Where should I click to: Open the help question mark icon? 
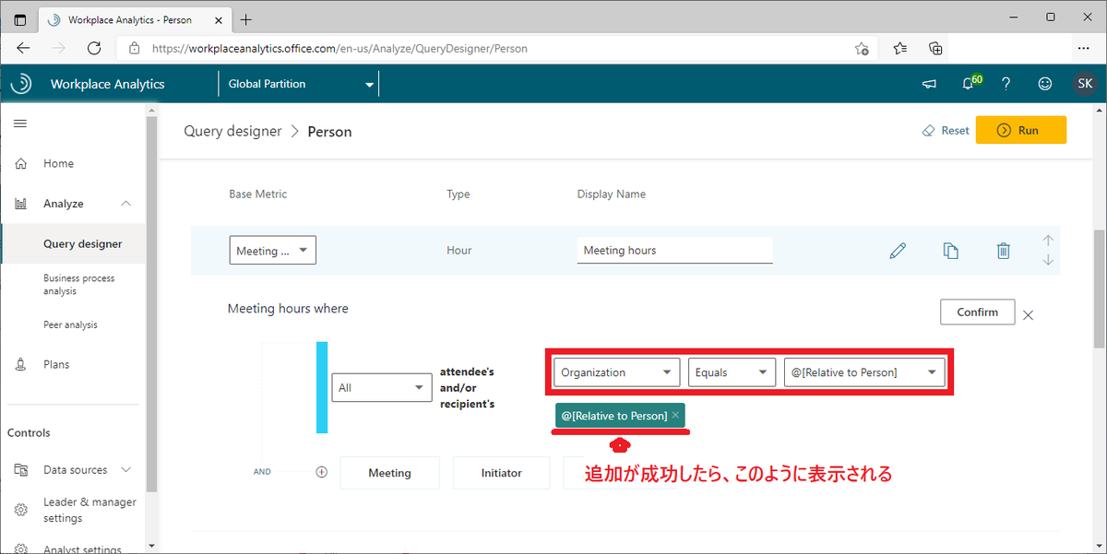click(1006, 84)
